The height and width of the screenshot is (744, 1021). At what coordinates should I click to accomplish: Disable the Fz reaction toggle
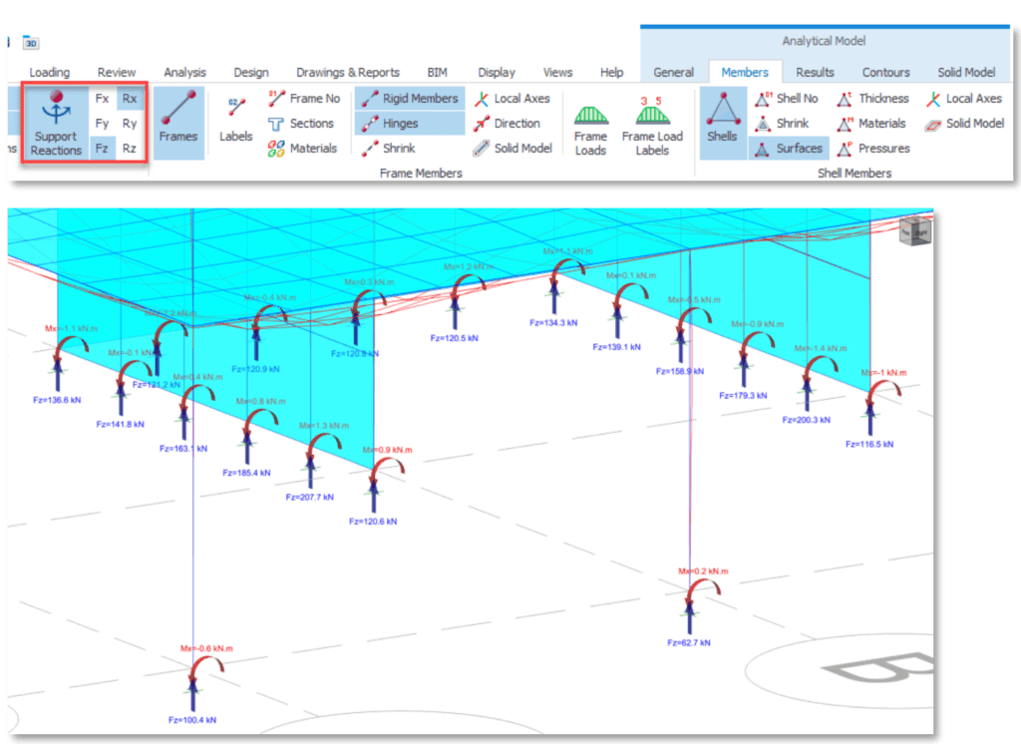[103, 148]
